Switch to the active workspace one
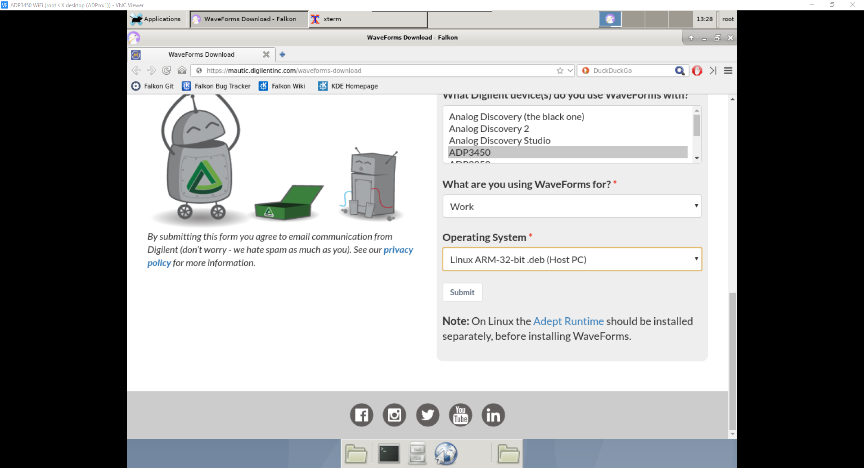The image size is (864, 468). click(x=610, y=19)
